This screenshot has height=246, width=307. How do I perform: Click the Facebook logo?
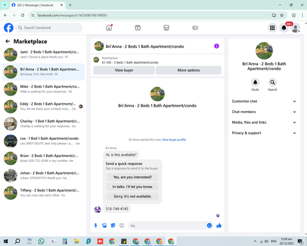coord(9,28)
